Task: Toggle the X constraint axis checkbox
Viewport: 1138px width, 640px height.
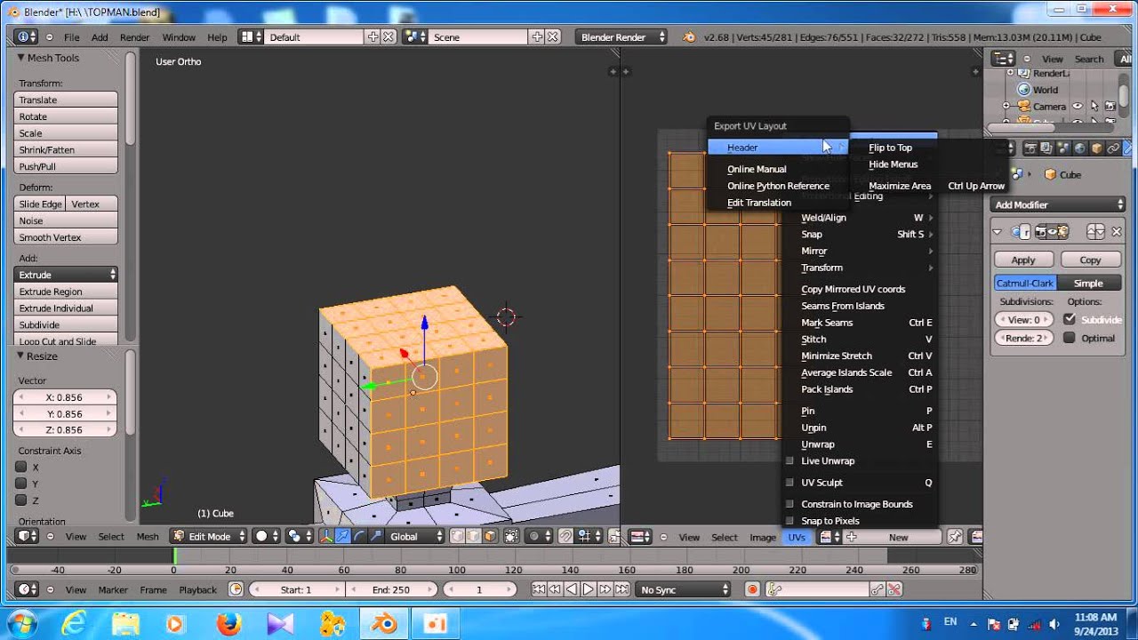Action: click(21, 467)
